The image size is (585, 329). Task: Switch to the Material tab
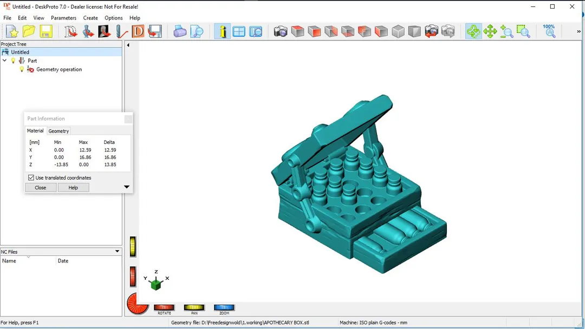coord(35,131)
